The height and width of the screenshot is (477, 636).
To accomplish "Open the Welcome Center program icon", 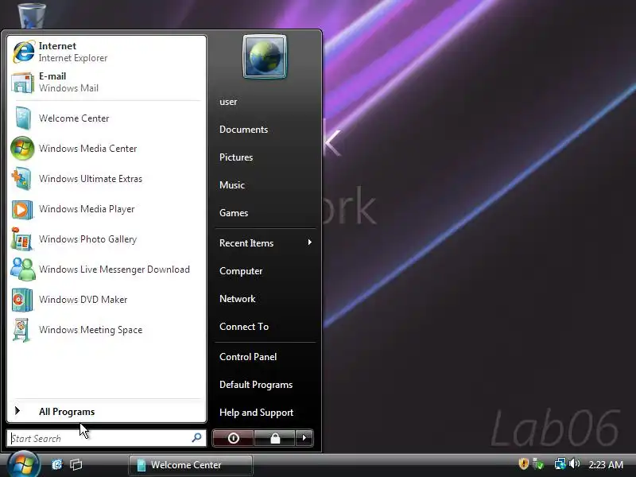I will click(23, 118).
